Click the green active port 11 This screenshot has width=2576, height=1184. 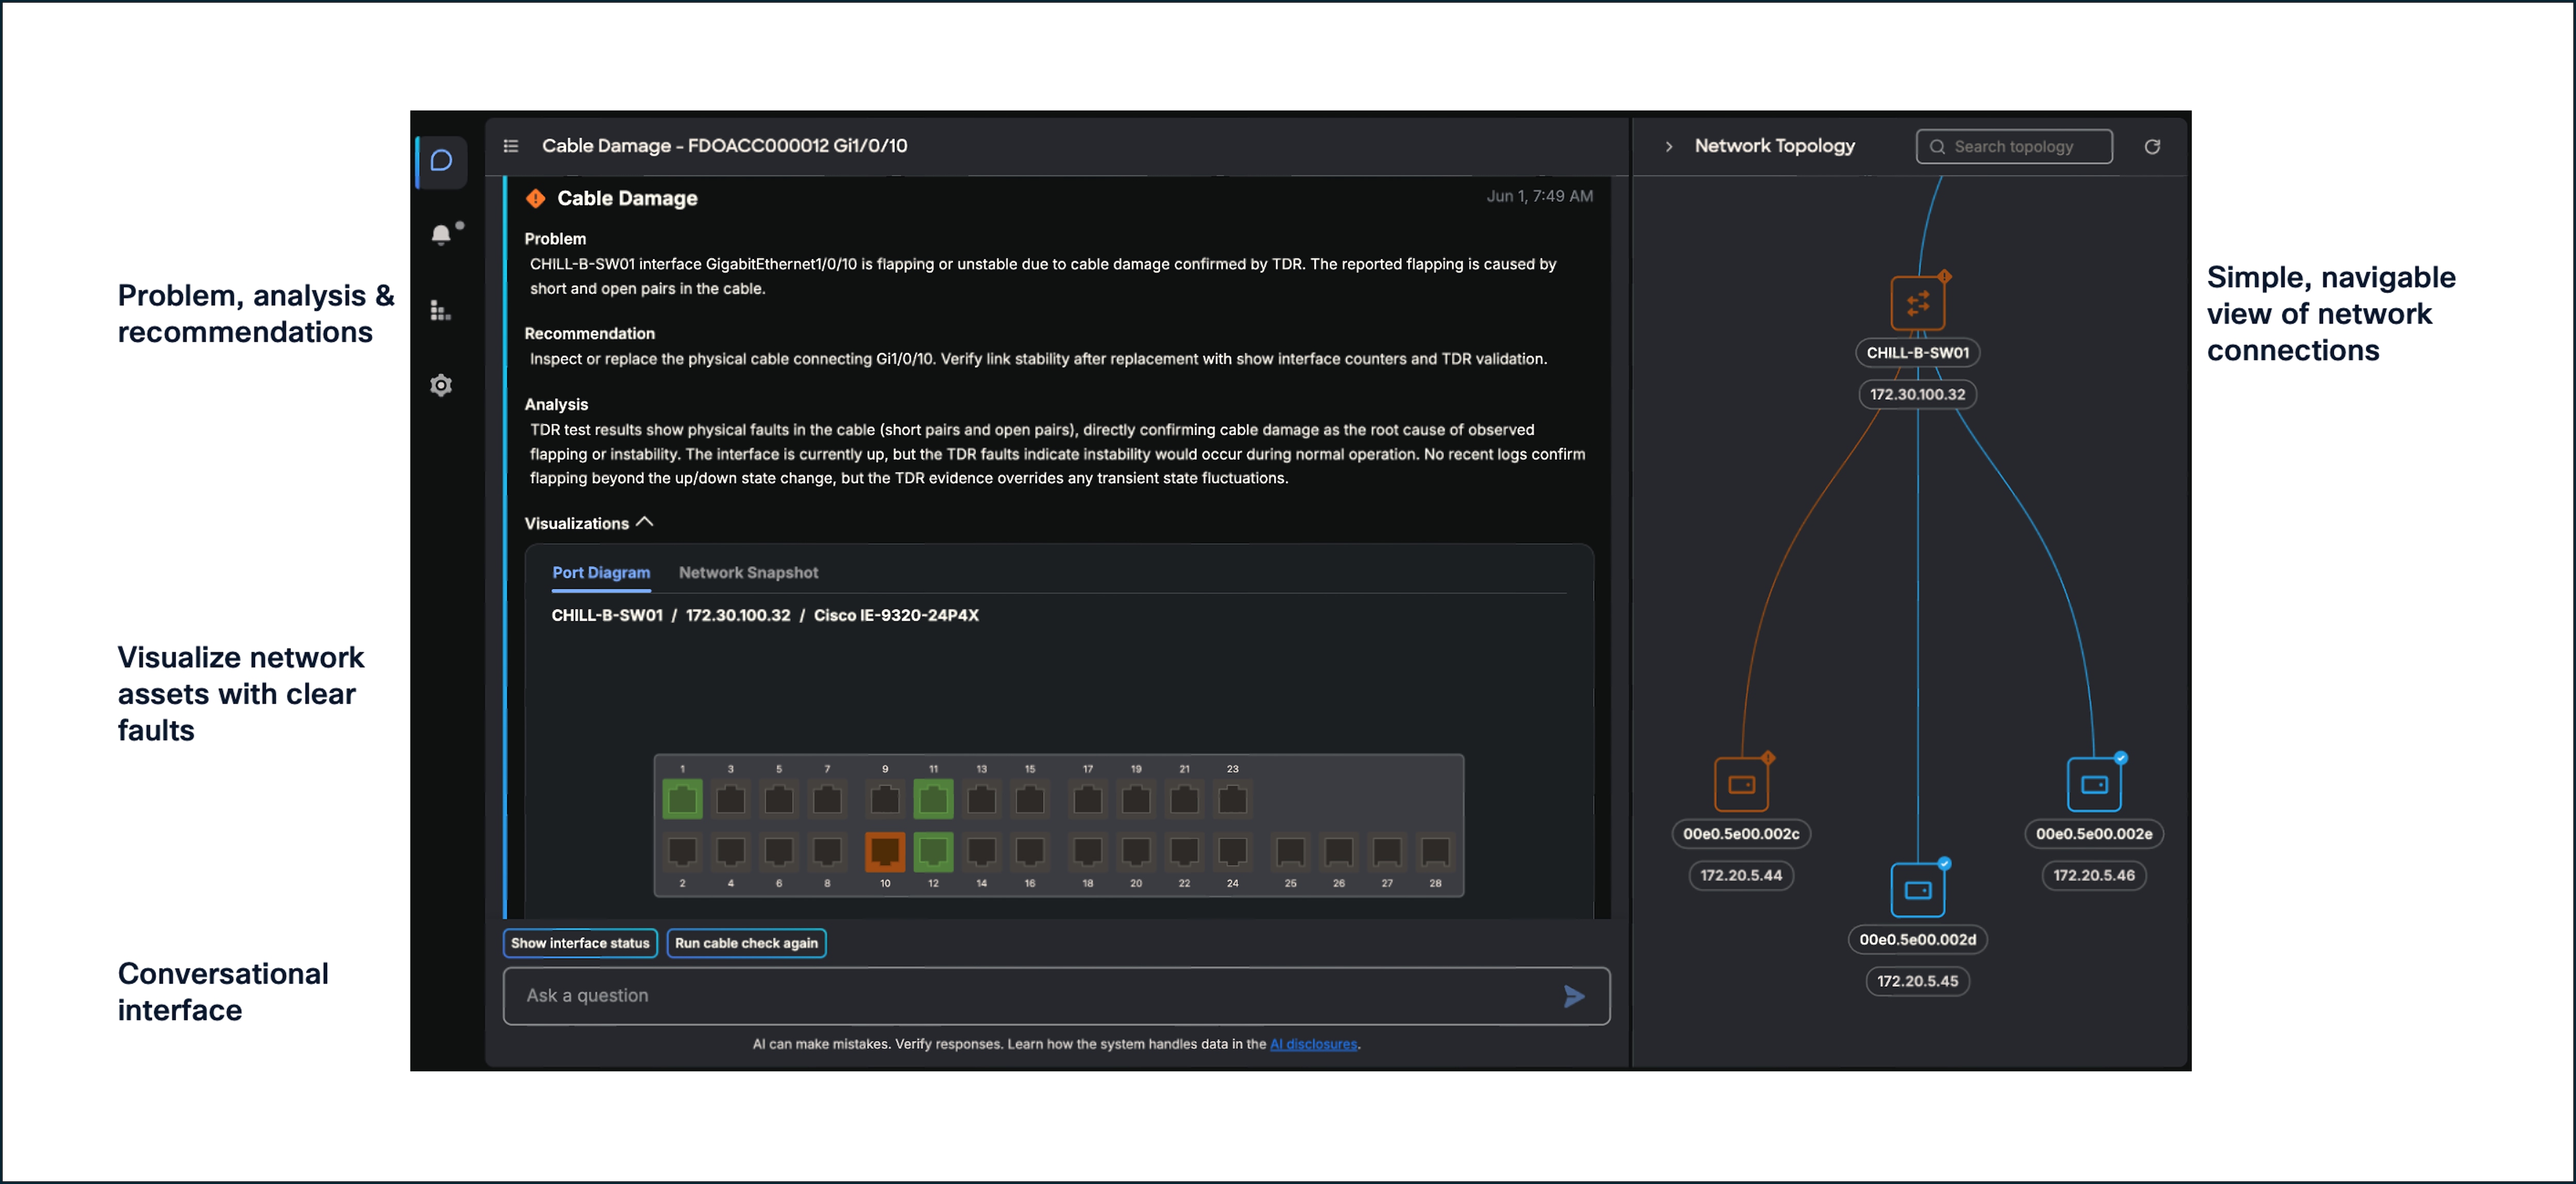(933, 798)
